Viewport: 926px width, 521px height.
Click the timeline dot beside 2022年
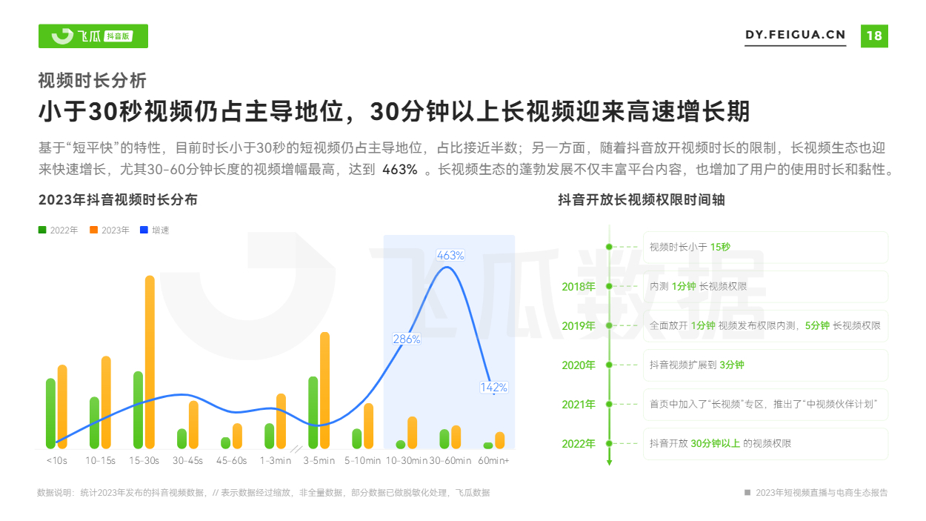pos(609,443)
